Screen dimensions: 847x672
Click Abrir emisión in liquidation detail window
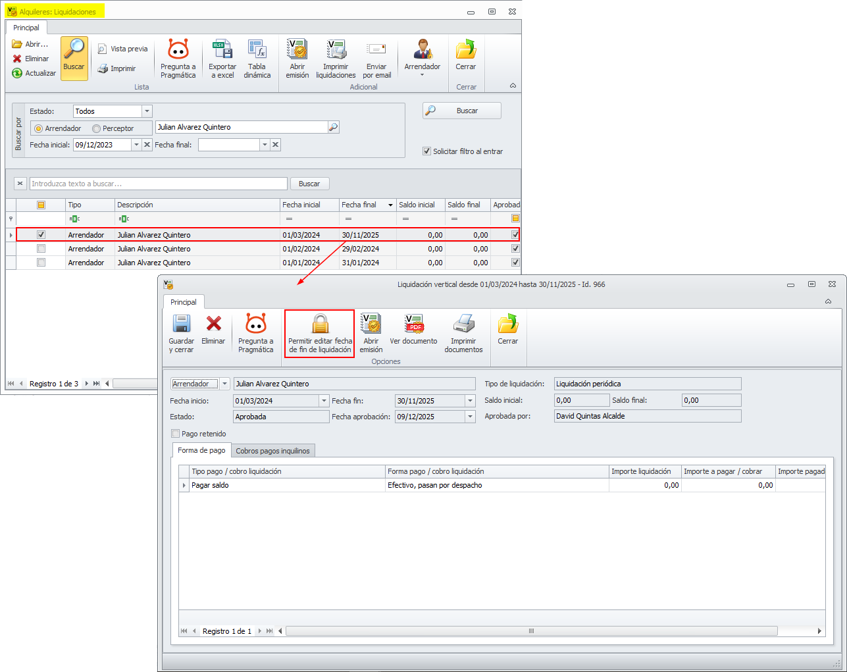[371, 333]
